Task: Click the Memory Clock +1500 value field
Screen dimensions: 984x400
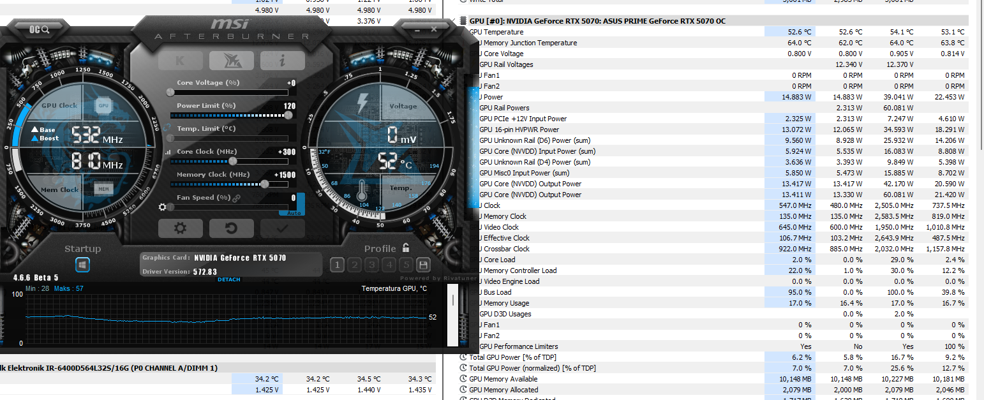Action: click(x=284, y=175)
